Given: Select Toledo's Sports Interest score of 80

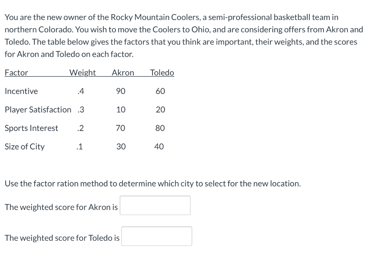Looking at the screenshot, I should (160, 128).
